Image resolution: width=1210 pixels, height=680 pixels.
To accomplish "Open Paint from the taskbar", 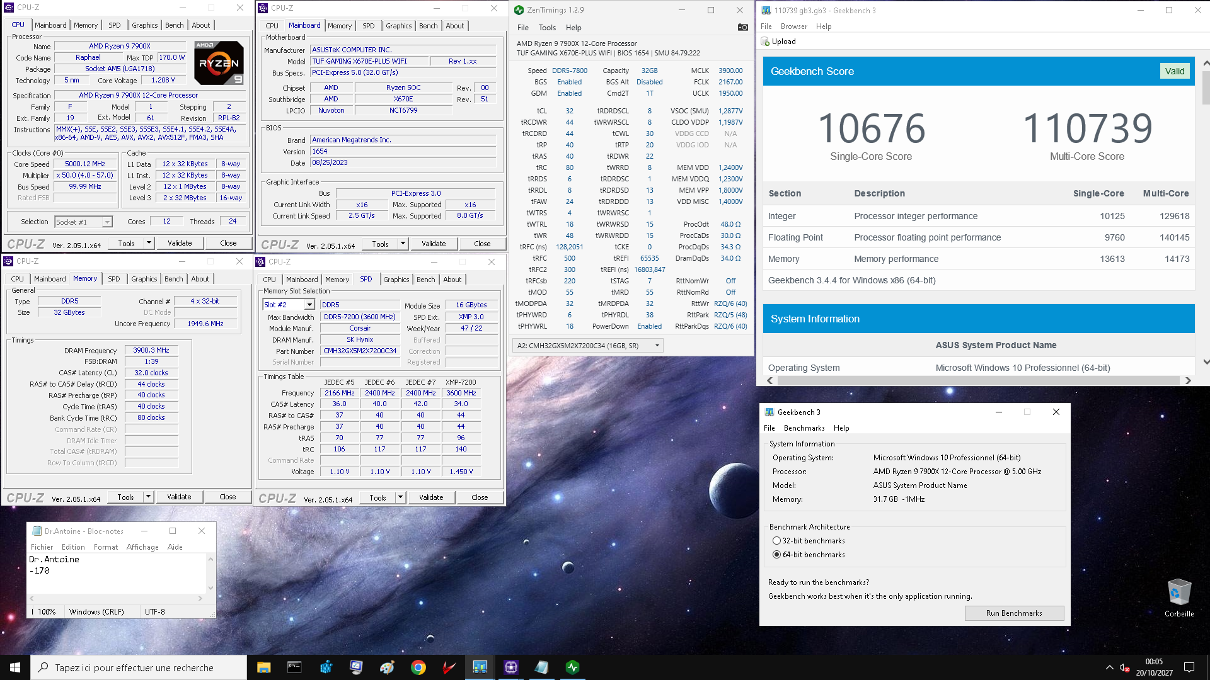I will tap(388, 667).
